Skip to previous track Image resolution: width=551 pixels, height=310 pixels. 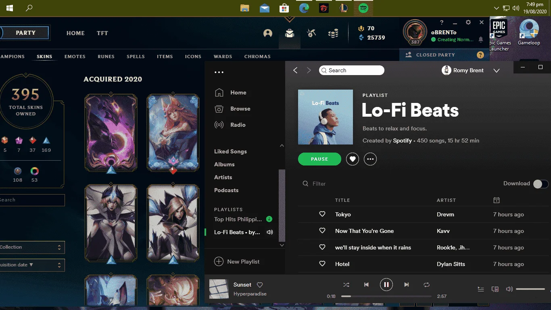point(366,285)
